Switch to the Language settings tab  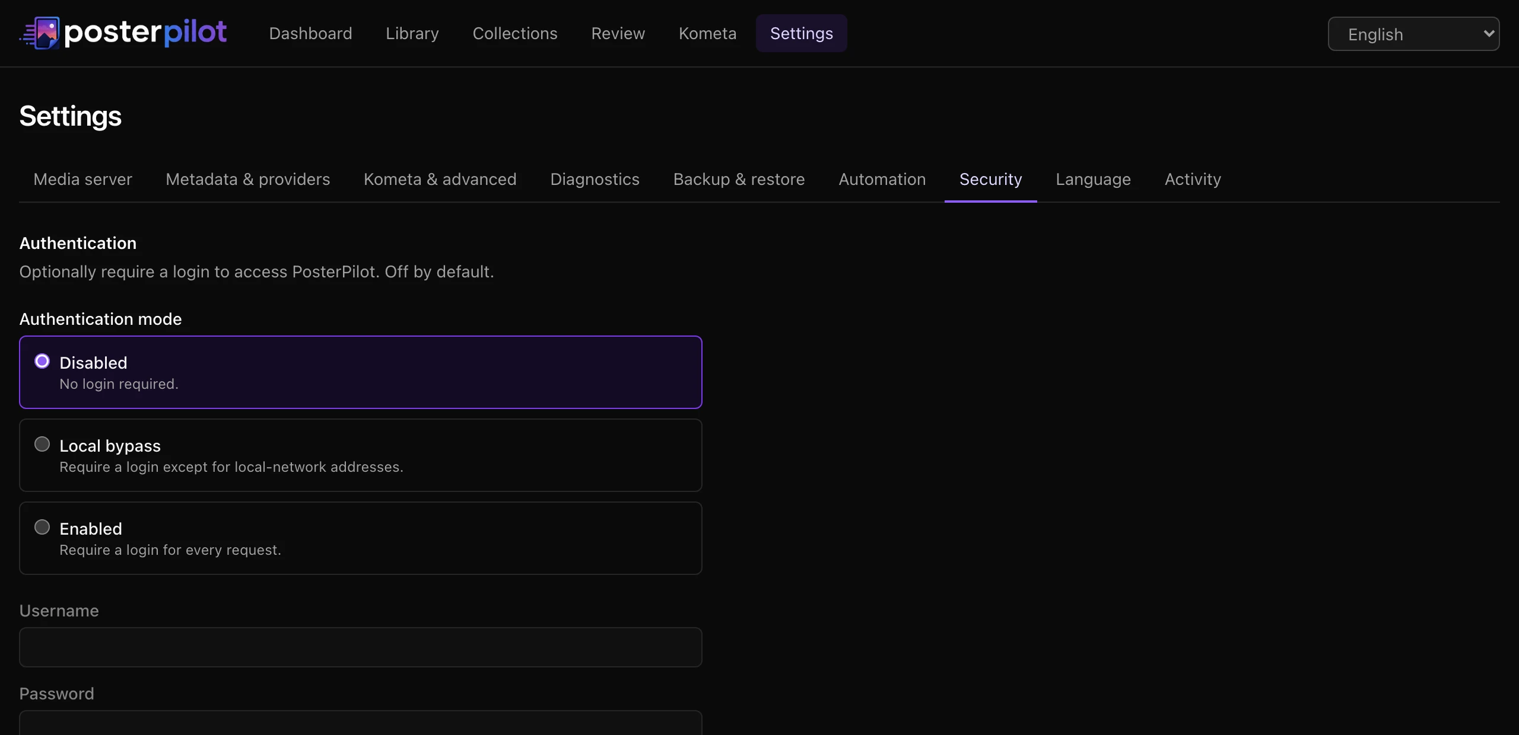pyautogui.click(x=1093, y=179)
